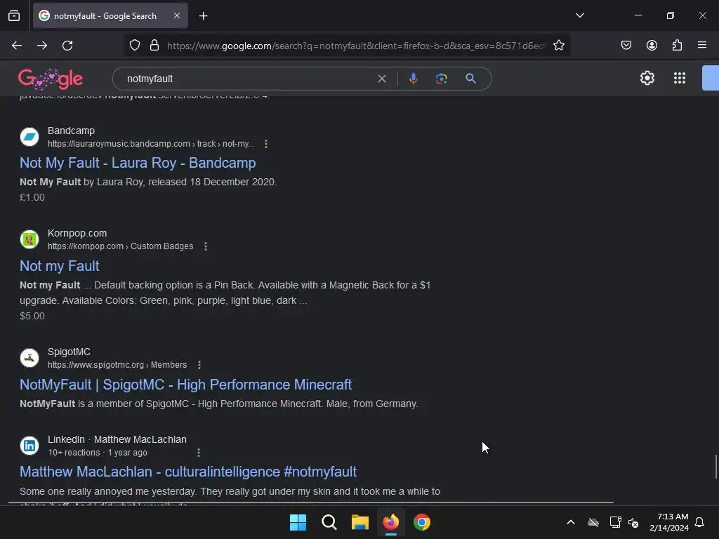Open notifications bell in taskbar
The image size is (719, 539).
[x=700, y=522]
